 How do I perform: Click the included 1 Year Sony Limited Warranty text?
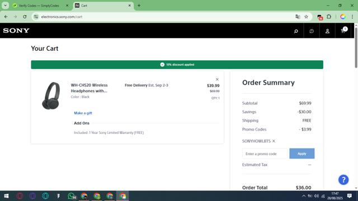[109, 133]
